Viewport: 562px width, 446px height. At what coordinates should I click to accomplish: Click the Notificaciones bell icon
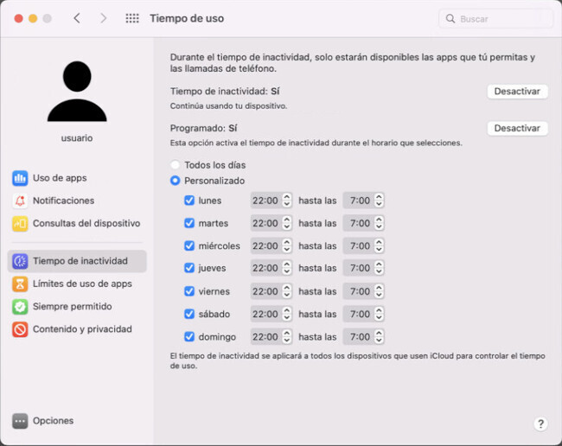pyautogui.click(x=20, y=201)
